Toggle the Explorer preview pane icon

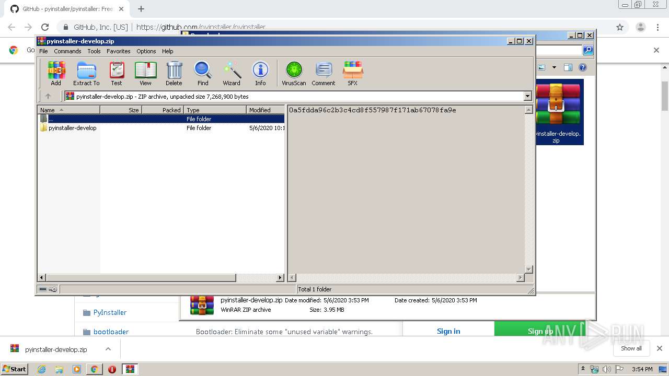point(568,67)
